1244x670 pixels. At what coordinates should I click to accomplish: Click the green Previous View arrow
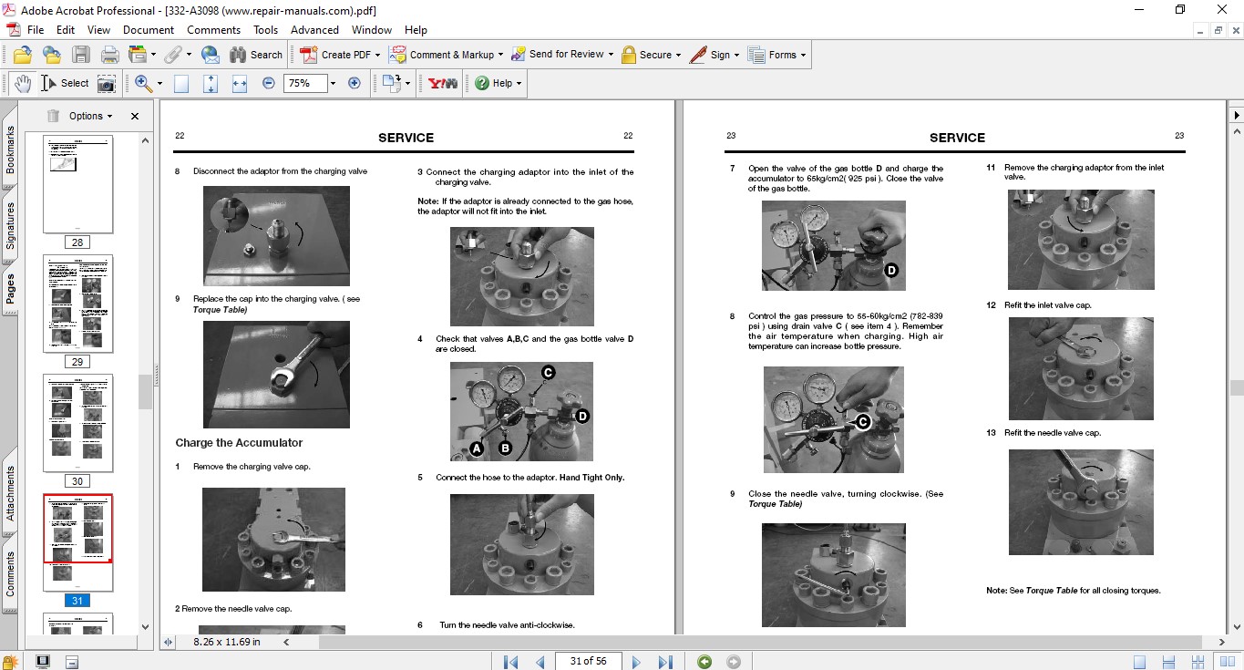click(704, 661)
